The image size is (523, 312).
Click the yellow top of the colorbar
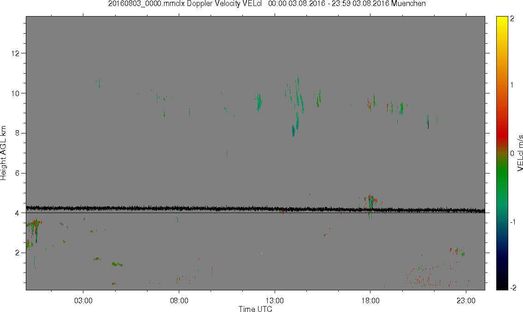(502, 20)
